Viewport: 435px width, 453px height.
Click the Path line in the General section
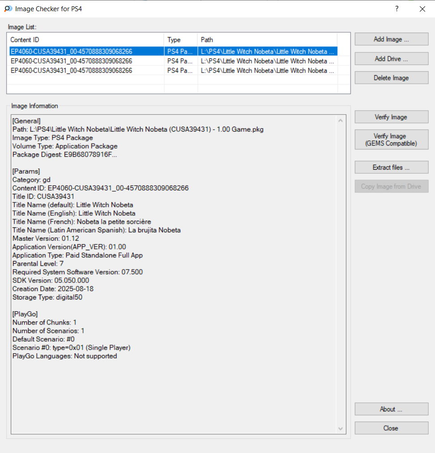[138, 129]
